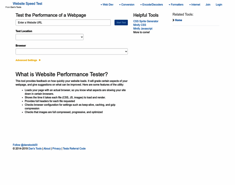Click the Advanced Settings arrow icon
235x185 pixels.
pyautogui.click(x=40, y=60)
